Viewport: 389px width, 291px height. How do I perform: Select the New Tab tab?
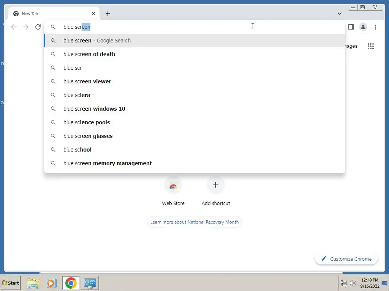[x=54, y=14]
